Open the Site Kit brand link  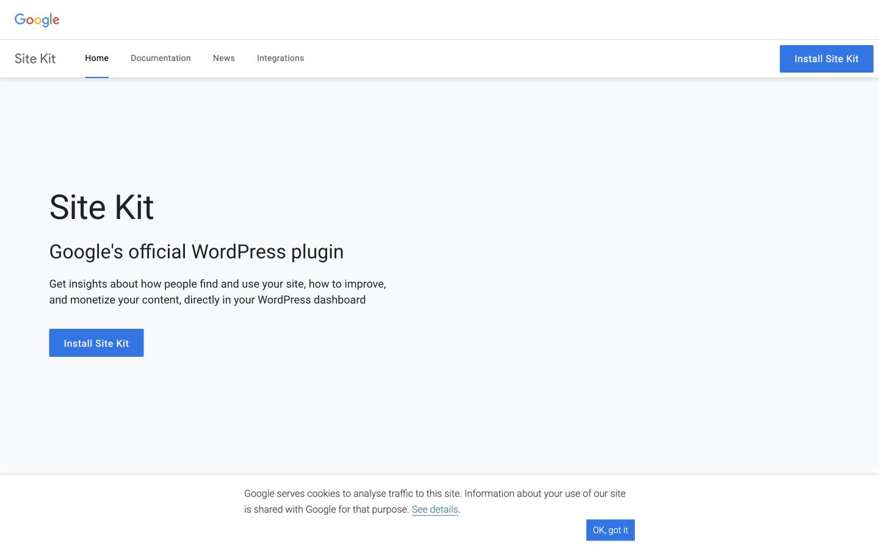pyautogui.click(x=35, y=59)
